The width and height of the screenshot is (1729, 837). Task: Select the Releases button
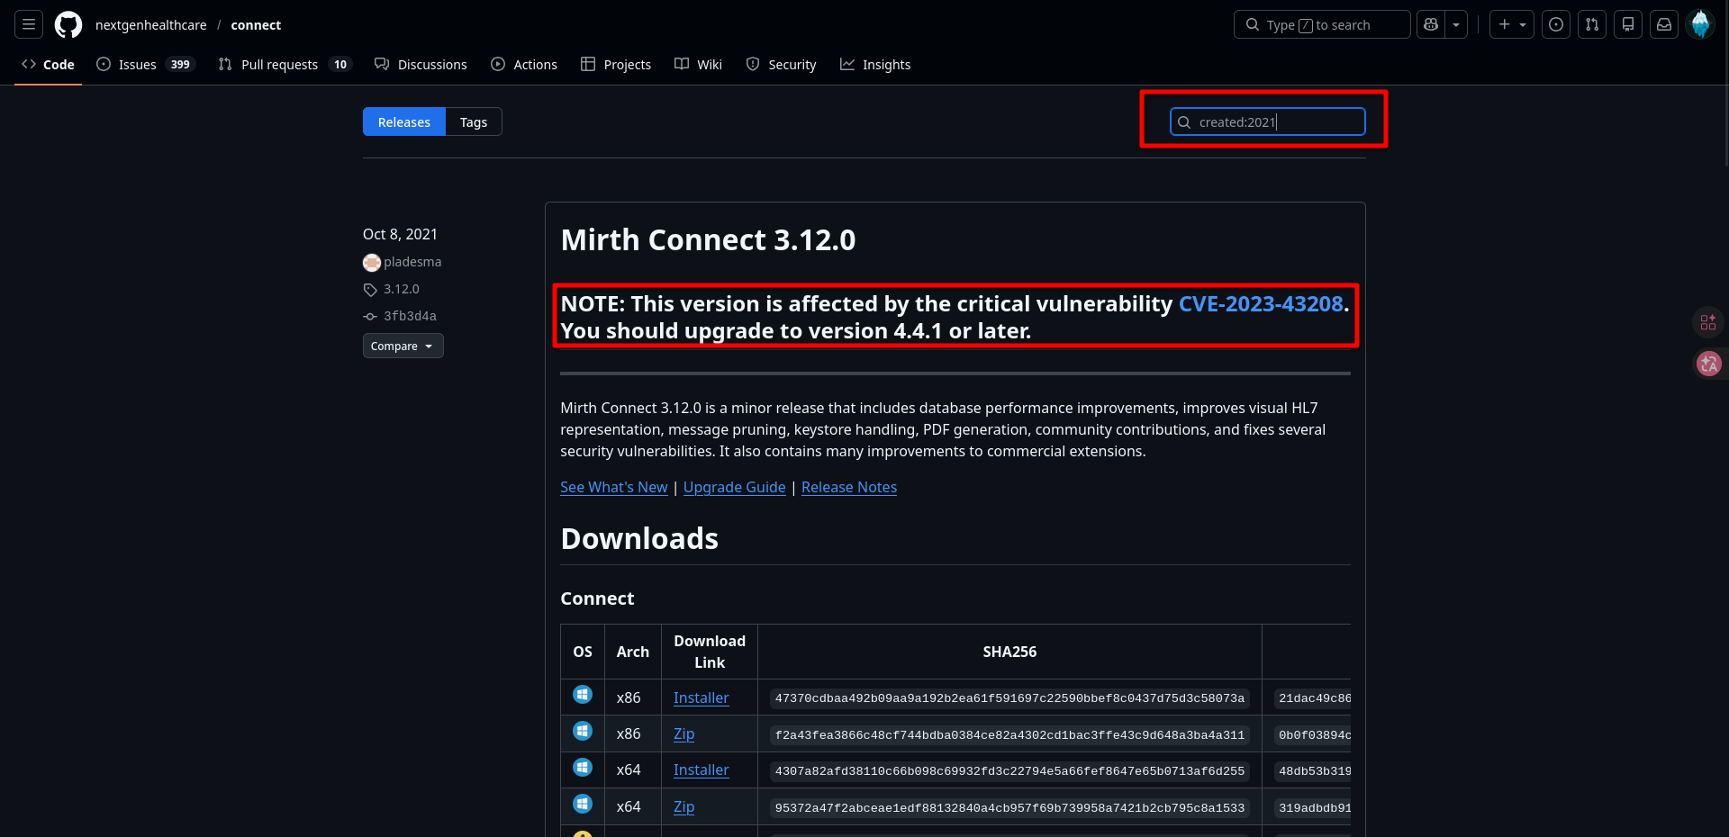[404, 121]
